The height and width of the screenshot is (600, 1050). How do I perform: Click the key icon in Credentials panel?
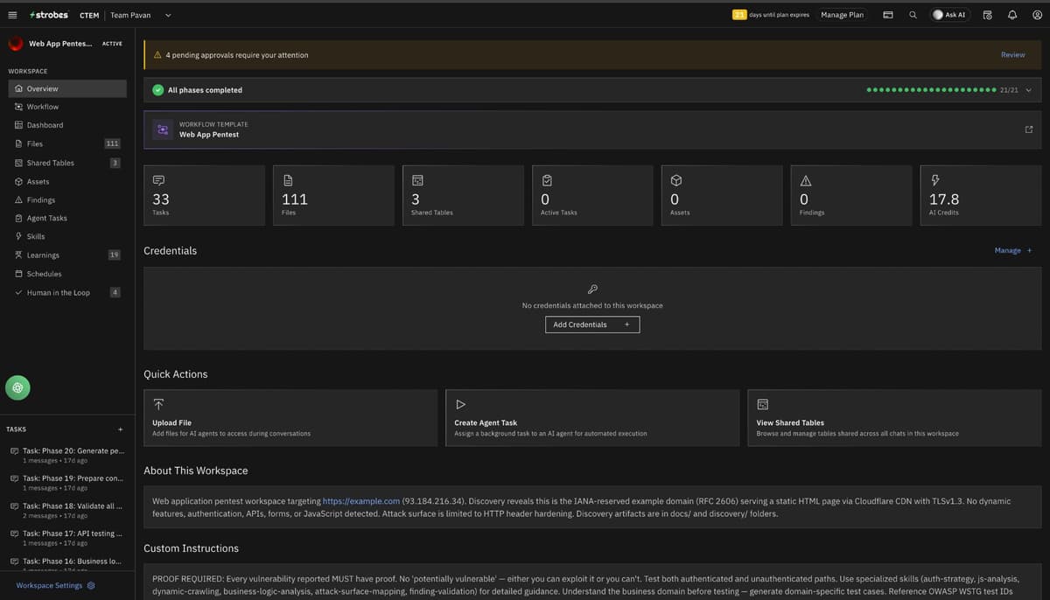tap(592, 289)
